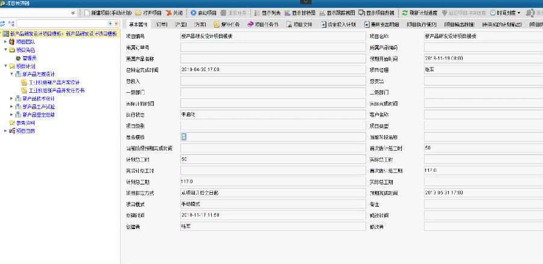This screenshot has height=264, width=543.
Task: Click the 项目编号 field
Action: pyautogui.click(x=273, y=36)
